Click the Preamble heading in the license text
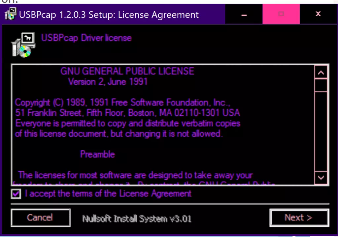 tap(97, 154)
